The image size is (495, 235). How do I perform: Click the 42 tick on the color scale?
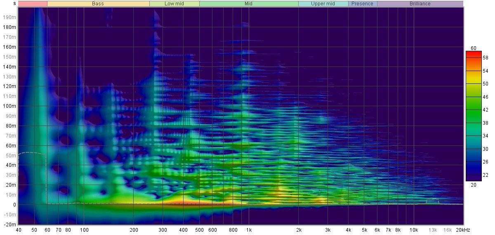point(486,110)
